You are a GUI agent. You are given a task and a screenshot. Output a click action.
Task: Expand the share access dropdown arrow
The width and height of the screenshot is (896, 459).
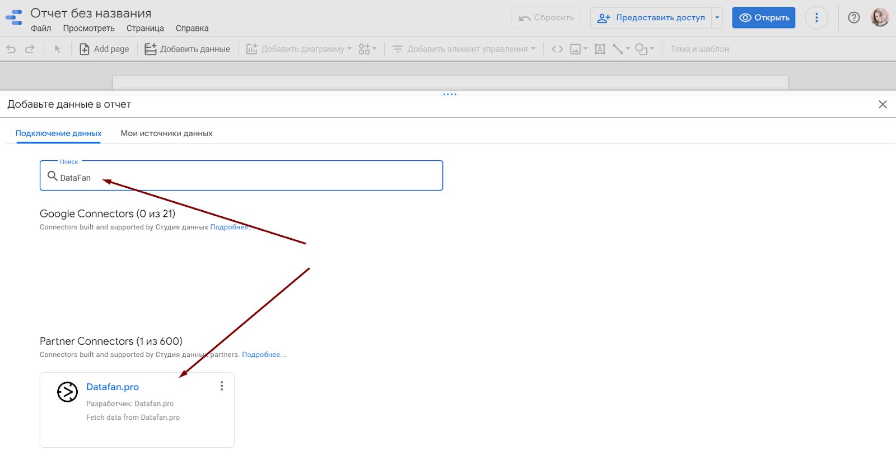click(717, 18)
